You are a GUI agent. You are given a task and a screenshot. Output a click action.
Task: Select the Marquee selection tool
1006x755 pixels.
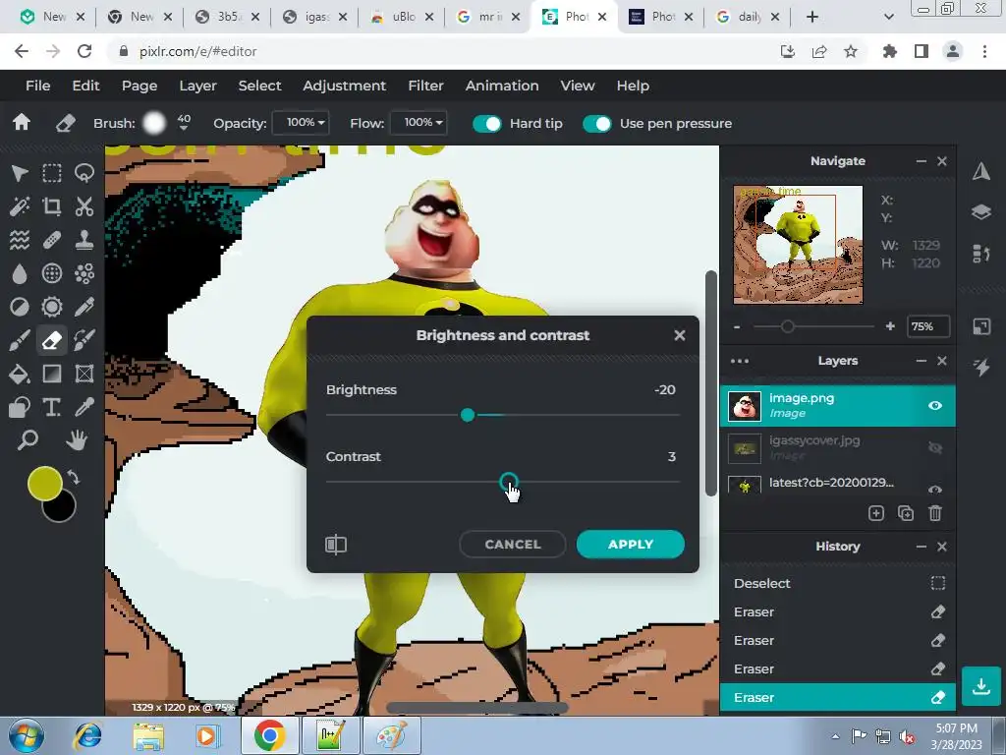52,173
